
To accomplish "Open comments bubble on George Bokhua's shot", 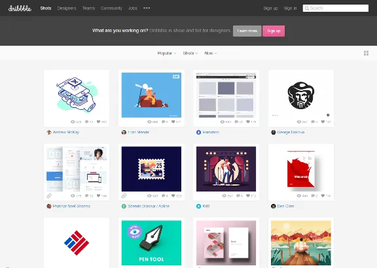I will pyautogui.click(x=313, y=122).
